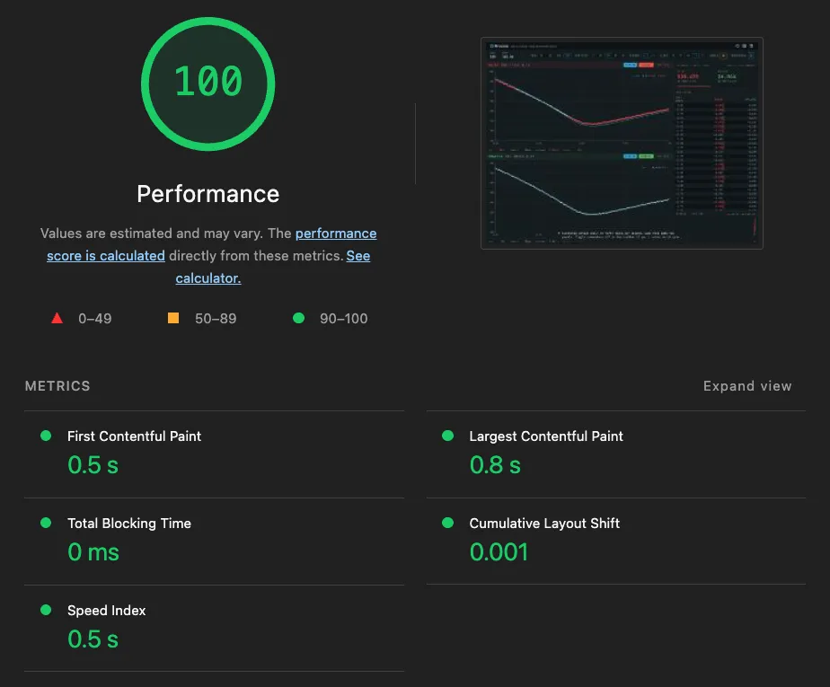Click the 'Largest Contentful Paint' metric label

point(546,436)
